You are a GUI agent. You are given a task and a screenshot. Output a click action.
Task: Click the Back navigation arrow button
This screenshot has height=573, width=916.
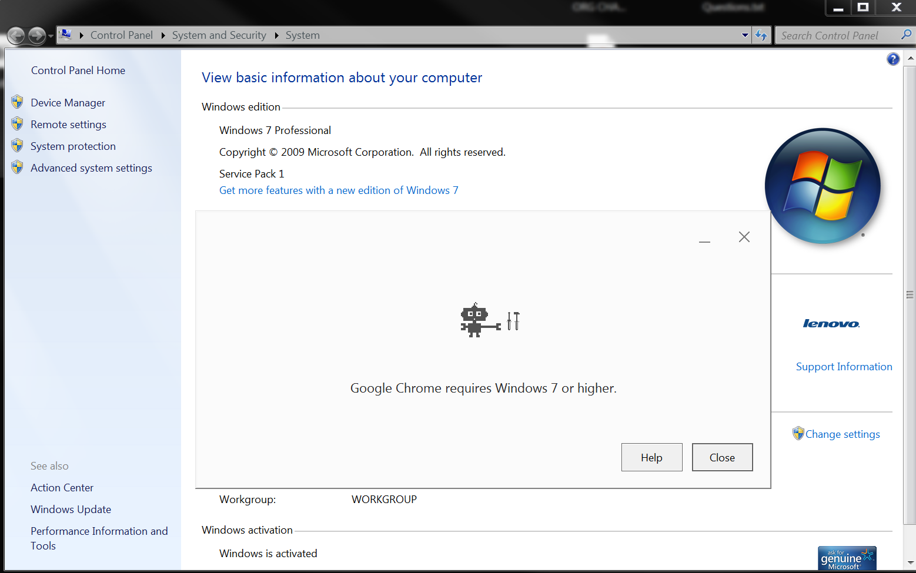16,36
